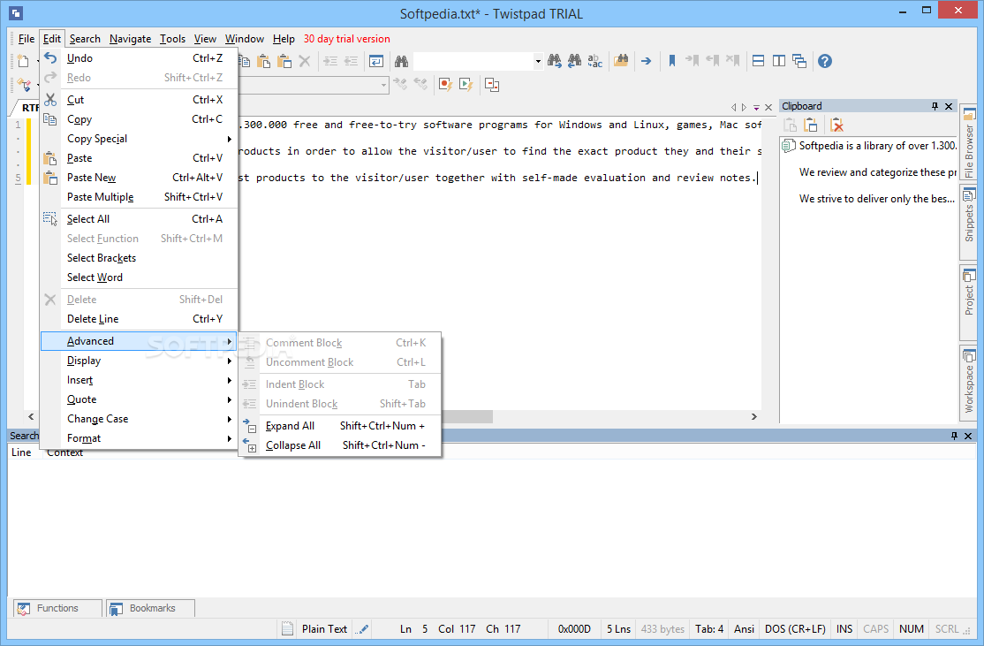
Task: Close the Clipboard panel
Action: pos(949,106)
